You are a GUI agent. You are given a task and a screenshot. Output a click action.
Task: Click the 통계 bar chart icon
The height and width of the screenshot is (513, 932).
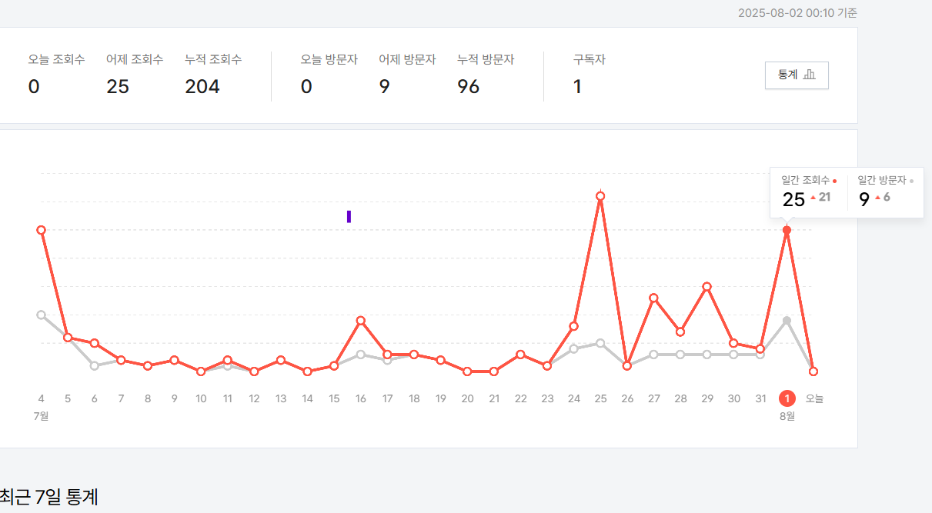810,75
